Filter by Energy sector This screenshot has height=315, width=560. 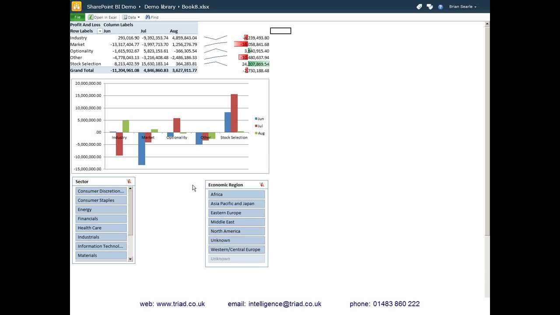[101, 210]
